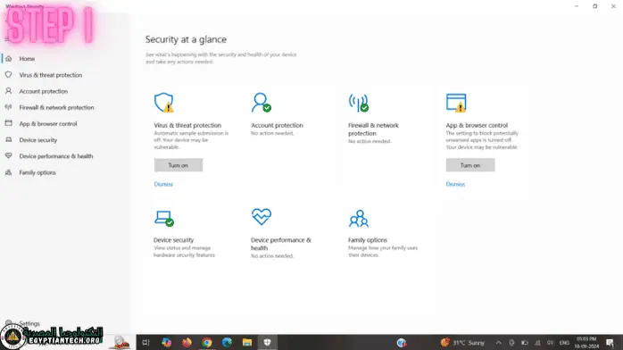Viewport: 623px width, 350px height.
Task: Open the Virus & threat protection shield warning tile icon
Action: (163, 103)
